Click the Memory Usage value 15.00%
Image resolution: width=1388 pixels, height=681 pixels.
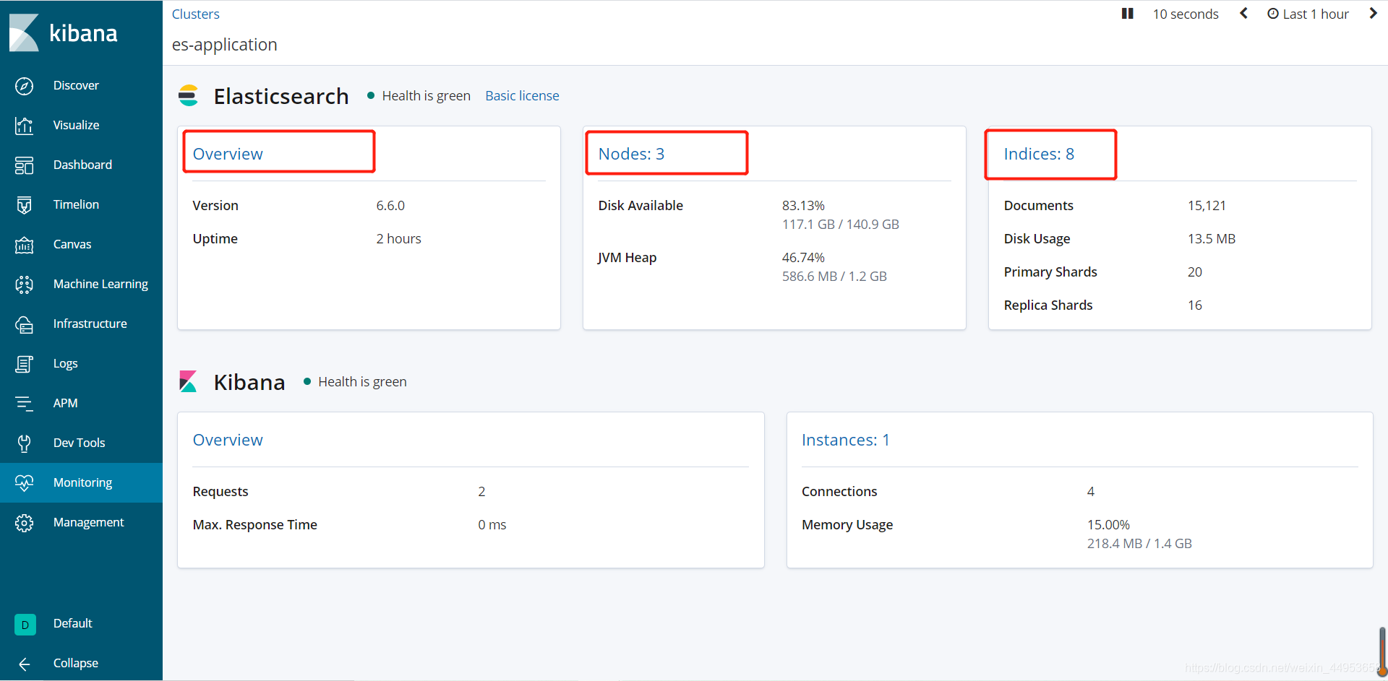(1108, 524)
